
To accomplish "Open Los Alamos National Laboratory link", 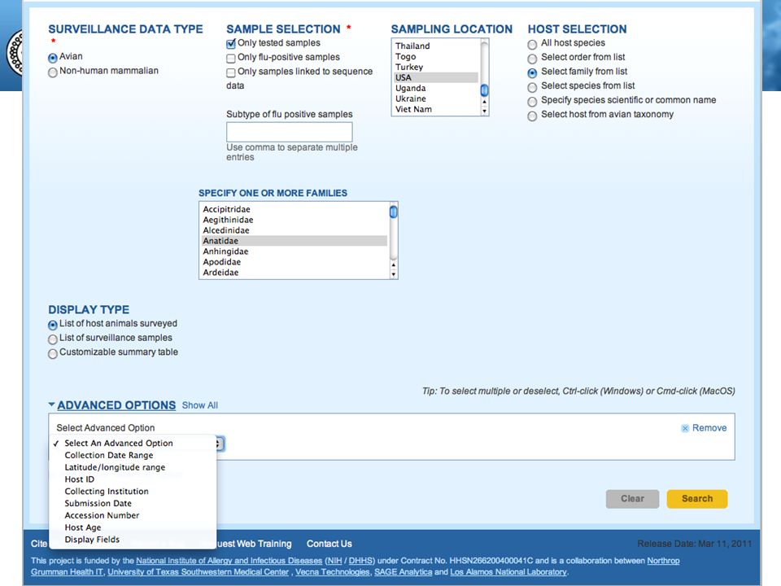I will click(x=508, y=572).
